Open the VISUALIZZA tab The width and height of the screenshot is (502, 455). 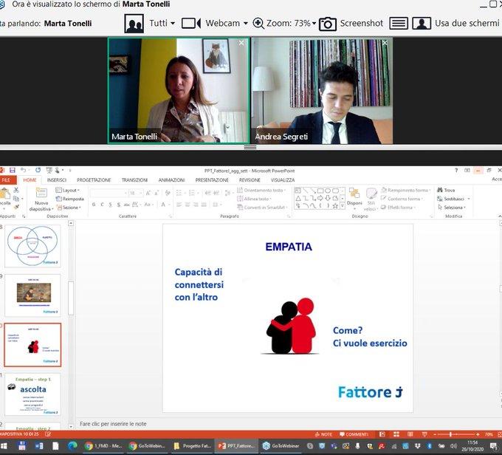(x=283, y=180)
